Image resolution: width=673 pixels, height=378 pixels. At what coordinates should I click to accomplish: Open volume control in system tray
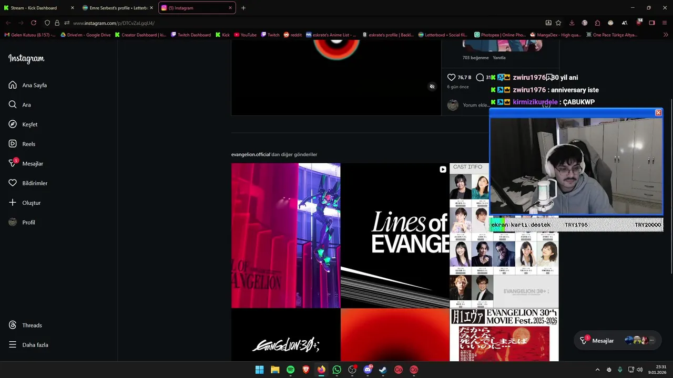640,370
